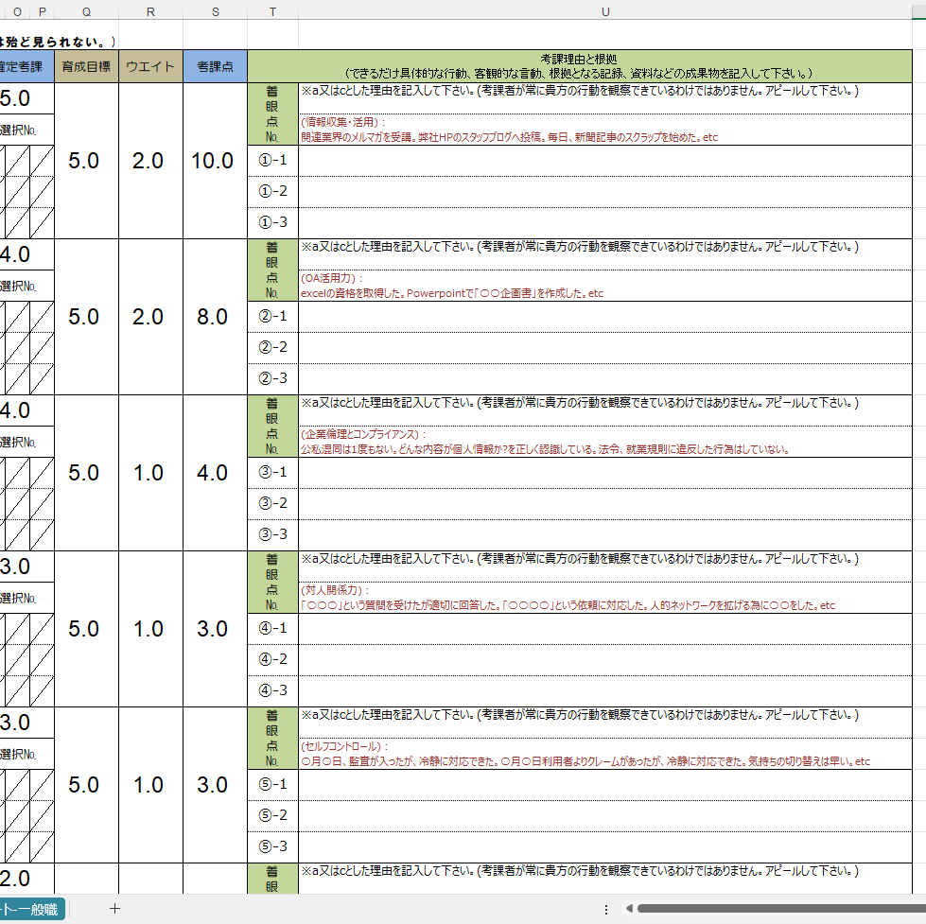Click the 育成目標 header cell
Viewport: 926px width, 924px height.
pyautogui.click(x=87, y=66)
